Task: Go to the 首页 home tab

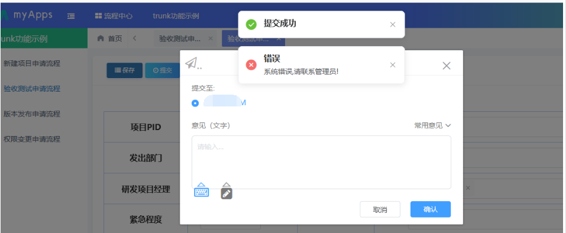Action: click(x=110, y=38)
